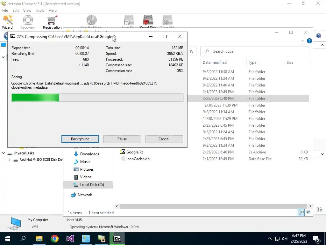Refresh the Explorer folder view
326x245 pixels.
click(191, 51)
